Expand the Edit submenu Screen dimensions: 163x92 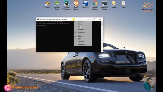click(x=83, y=39)
